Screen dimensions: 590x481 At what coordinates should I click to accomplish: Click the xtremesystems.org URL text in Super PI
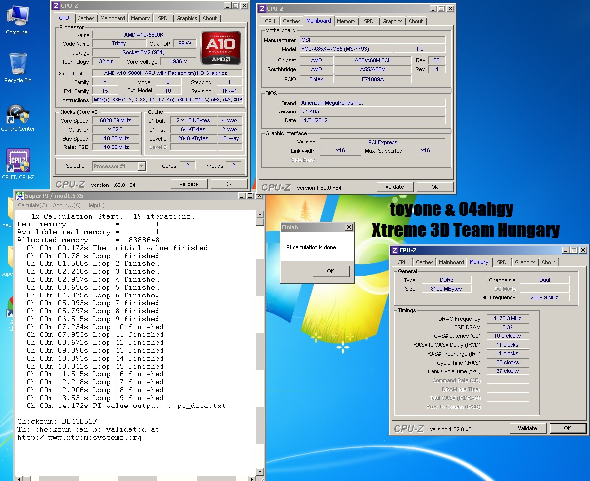[x=82, y=438]
